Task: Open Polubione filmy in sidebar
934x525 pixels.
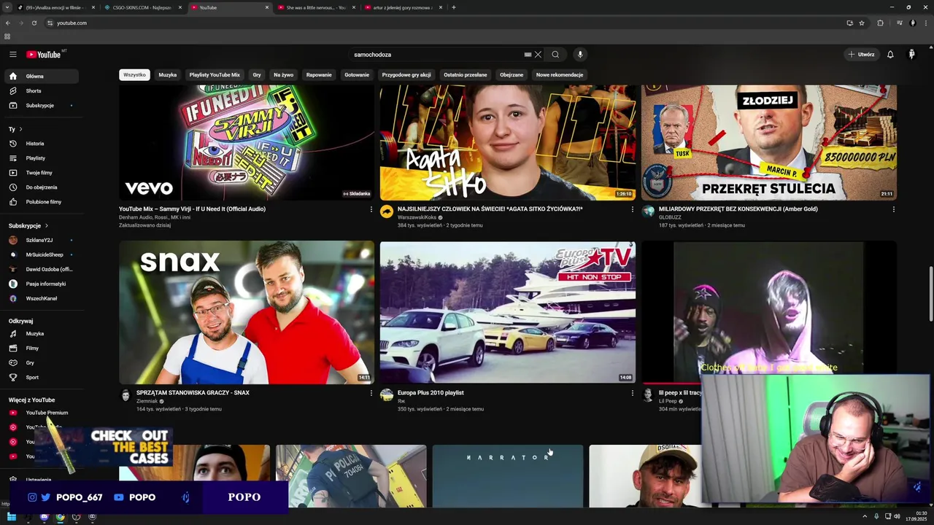Action: tap(41, 202)
